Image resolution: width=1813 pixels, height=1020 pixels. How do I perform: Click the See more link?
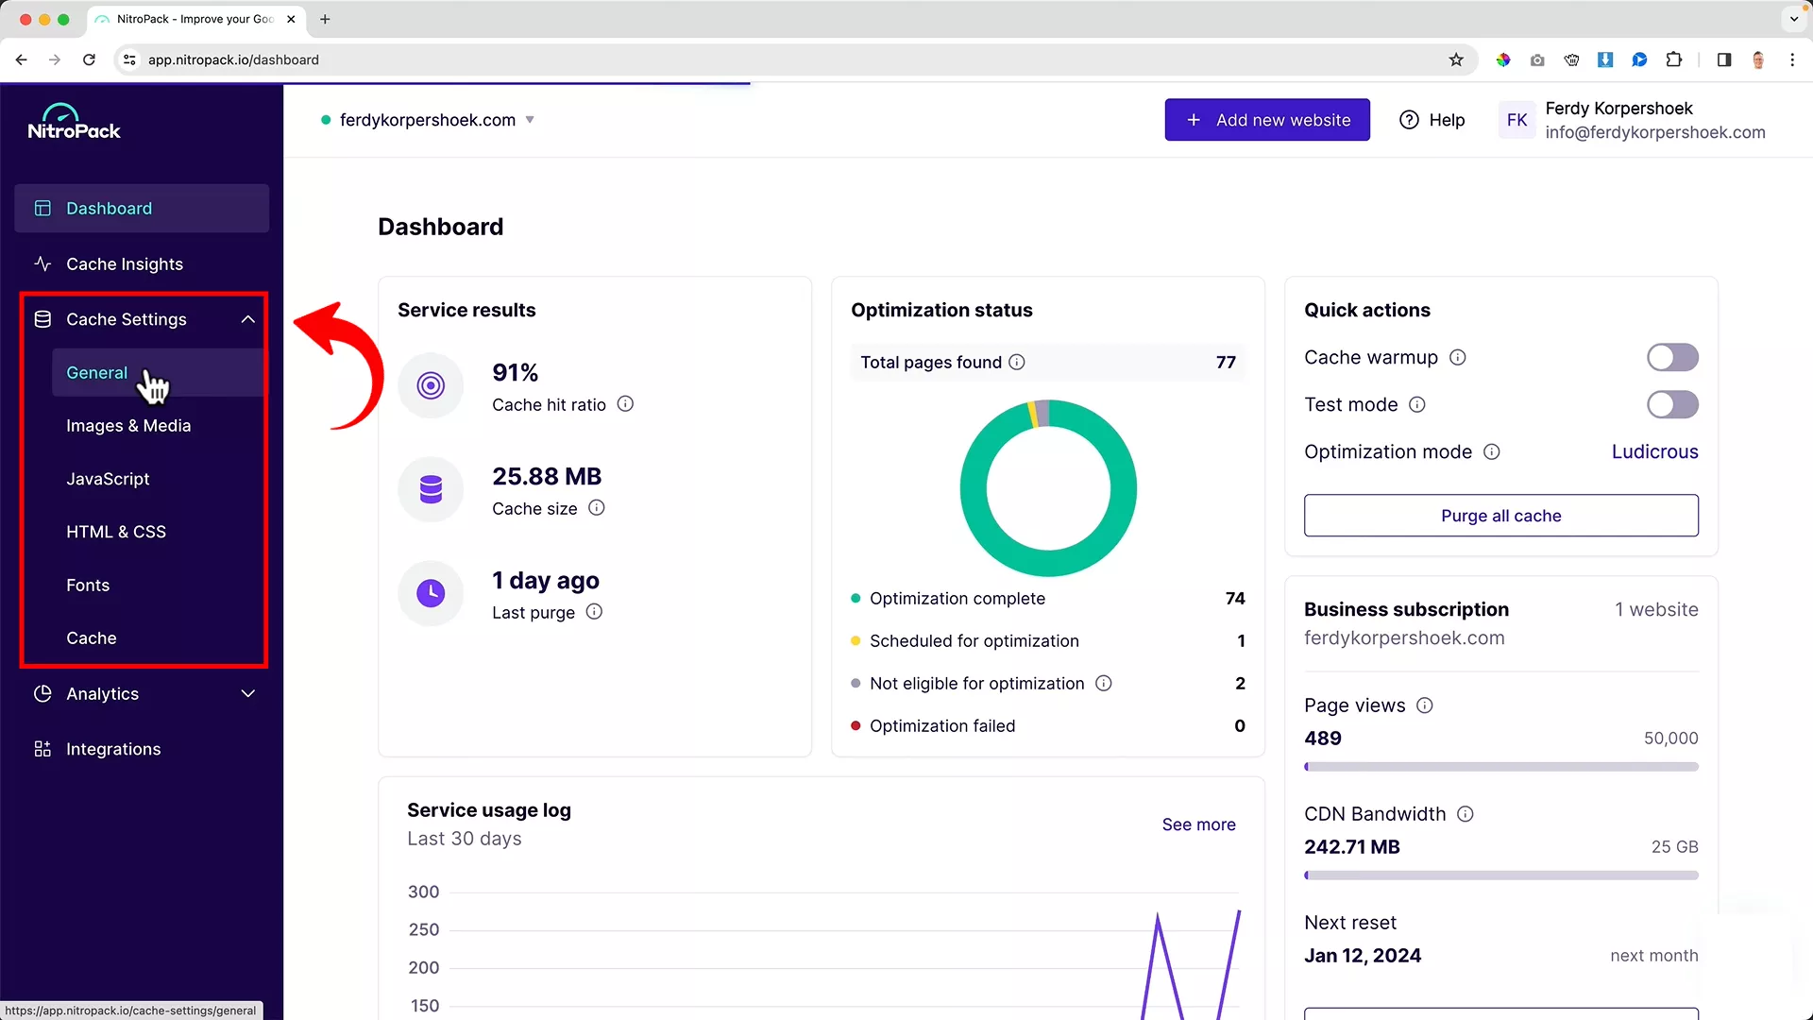tap(1198, 824)
